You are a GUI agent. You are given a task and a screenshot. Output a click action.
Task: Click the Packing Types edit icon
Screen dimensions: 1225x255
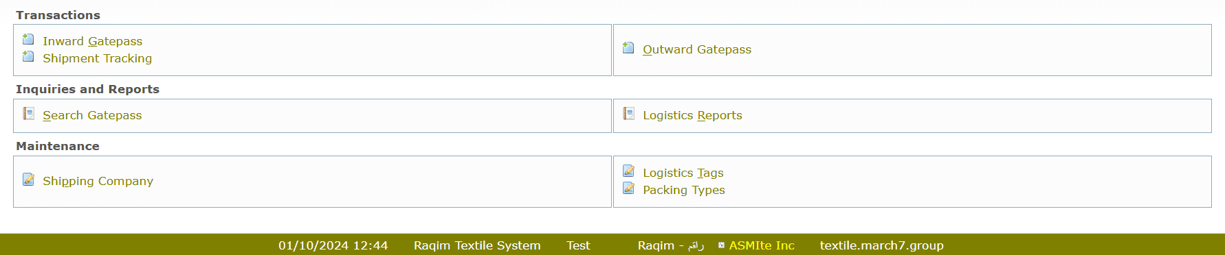click(x=628, y=188)
